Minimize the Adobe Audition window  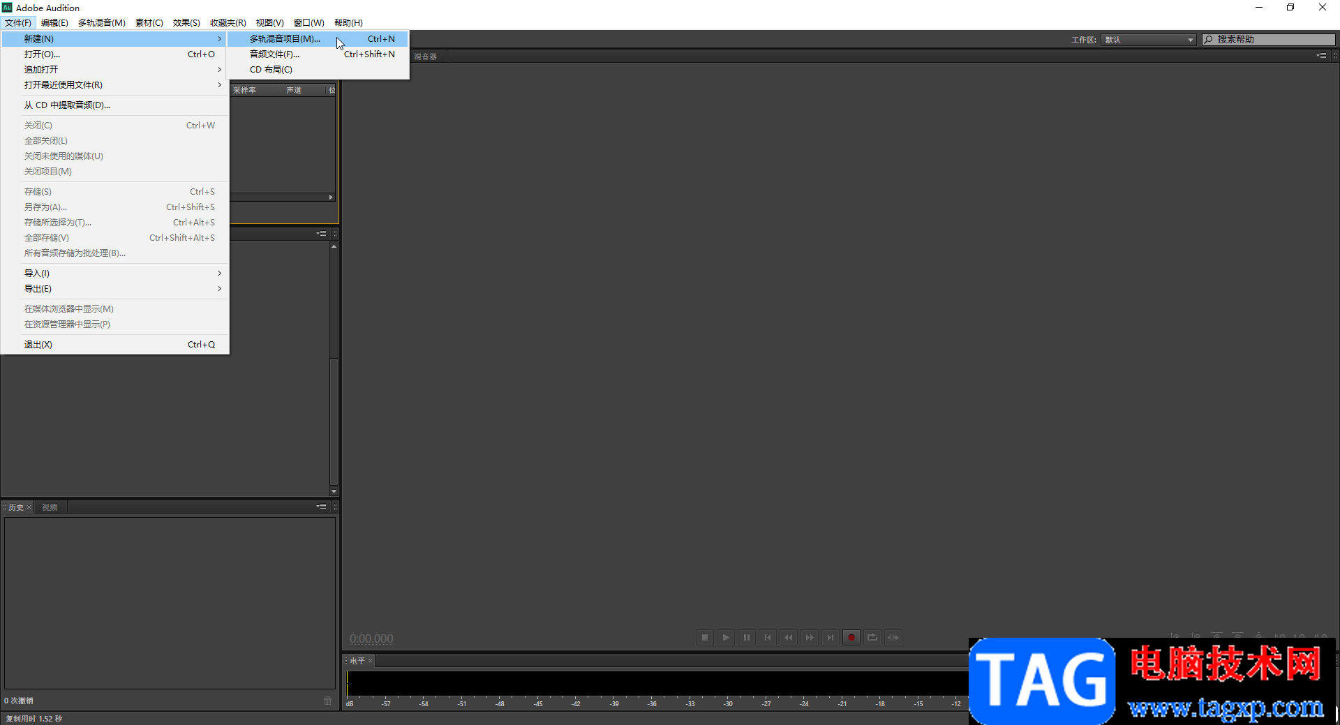[1259, 8]
